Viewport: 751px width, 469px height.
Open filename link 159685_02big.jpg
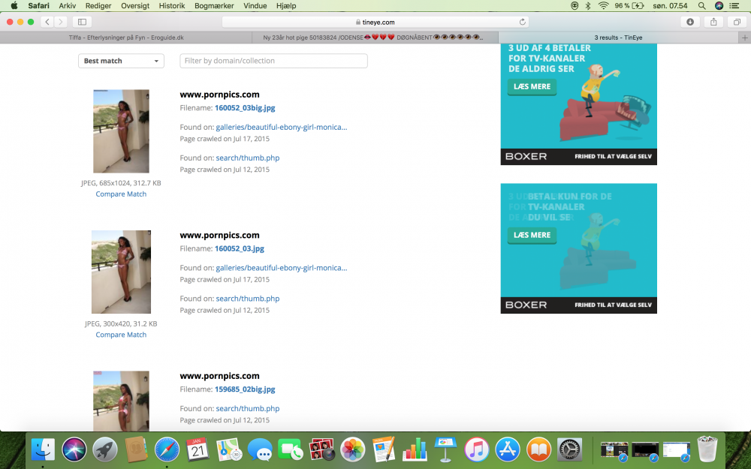(245, 389)
